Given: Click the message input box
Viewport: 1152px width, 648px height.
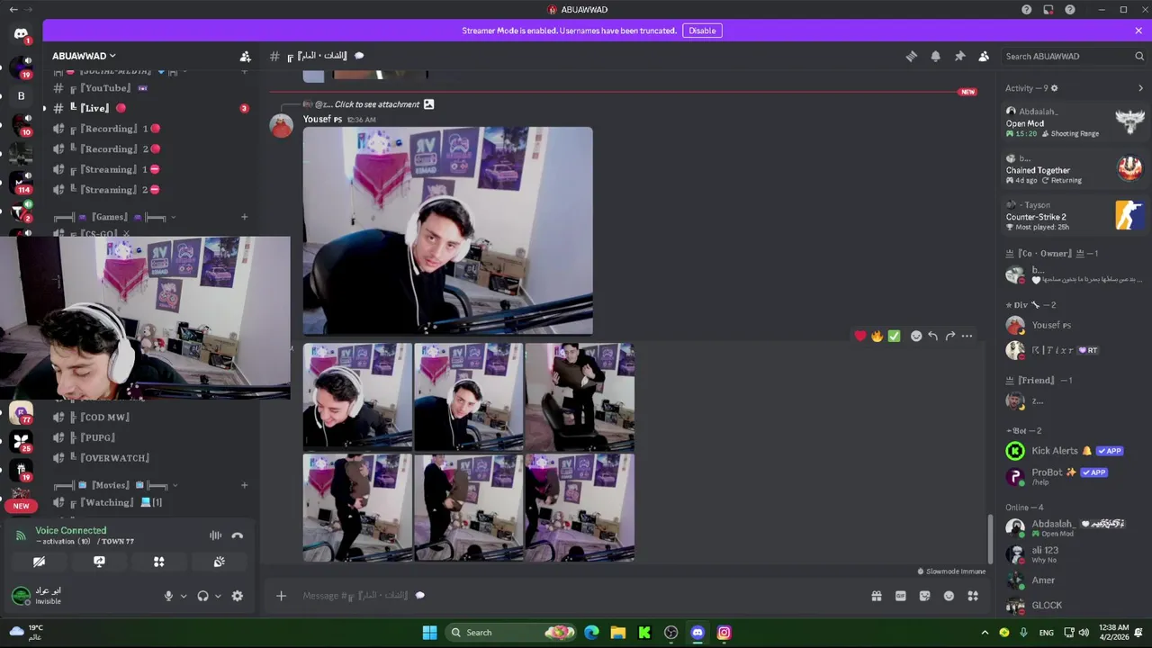Looking at the screenshot, I should point(576,596).
